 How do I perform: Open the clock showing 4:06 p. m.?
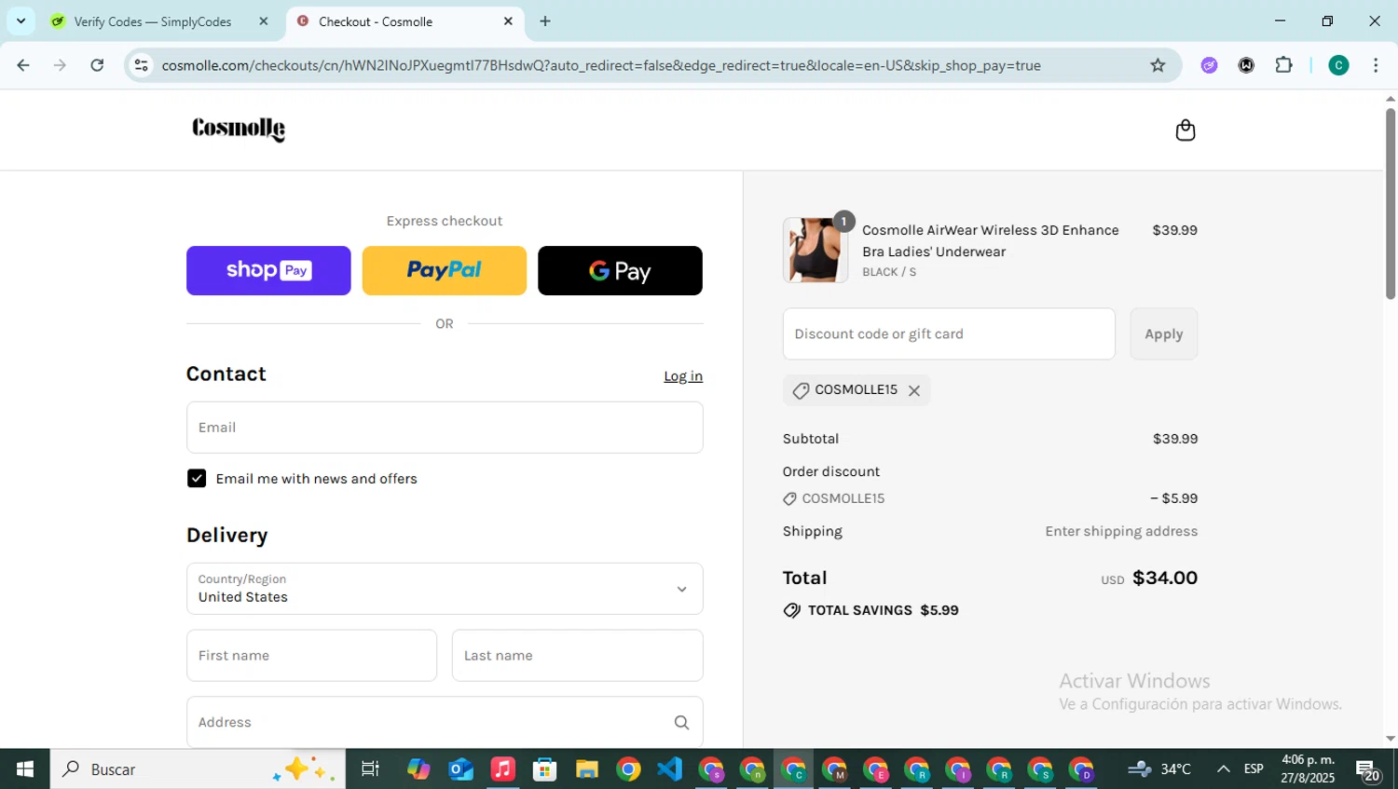(1308, 769)
